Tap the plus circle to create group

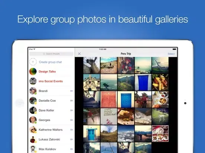point(33,62)
